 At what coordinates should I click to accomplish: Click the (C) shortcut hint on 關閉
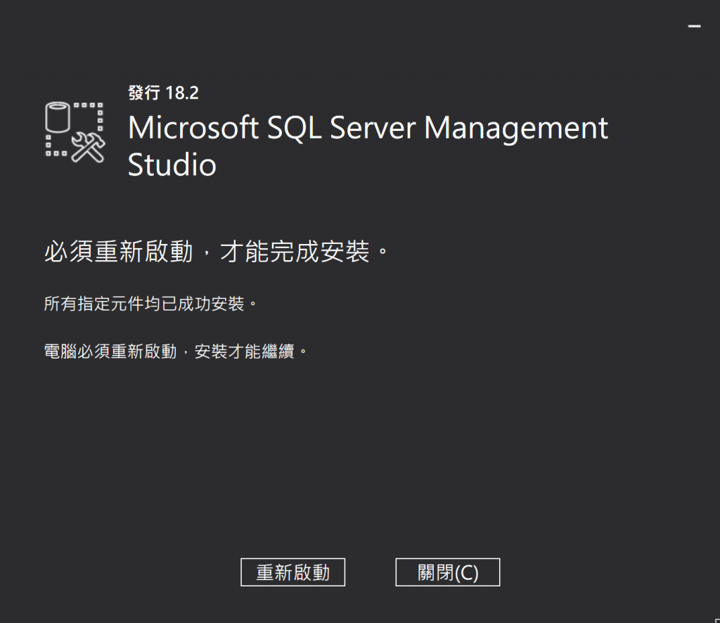pyautogui.click(x=466, y=572)
